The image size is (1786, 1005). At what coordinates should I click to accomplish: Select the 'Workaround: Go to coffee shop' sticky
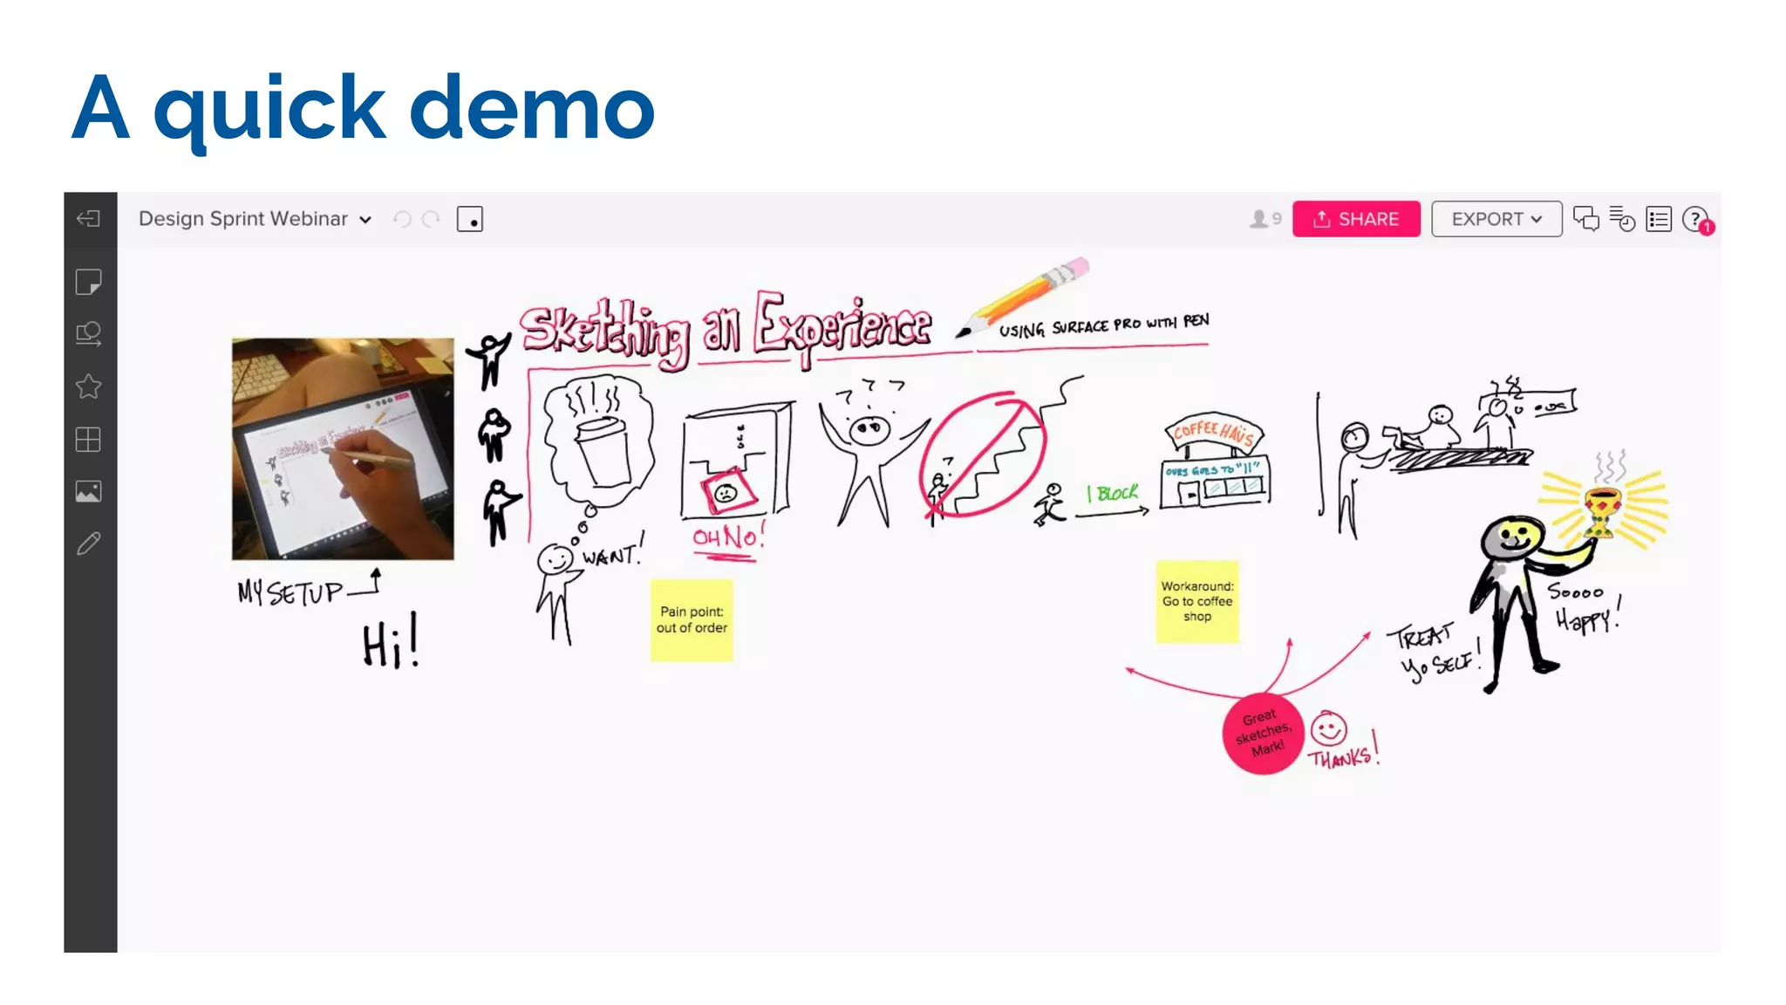(1197, 602)
